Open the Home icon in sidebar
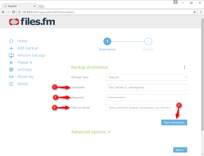 (x=11, y=41)
